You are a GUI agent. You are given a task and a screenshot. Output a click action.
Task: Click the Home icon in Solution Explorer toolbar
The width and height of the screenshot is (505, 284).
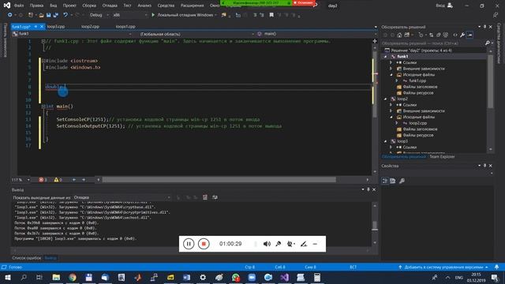coord(399,35)
